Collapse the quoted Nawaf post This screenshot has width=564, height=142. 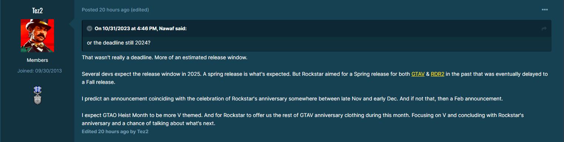90,29
